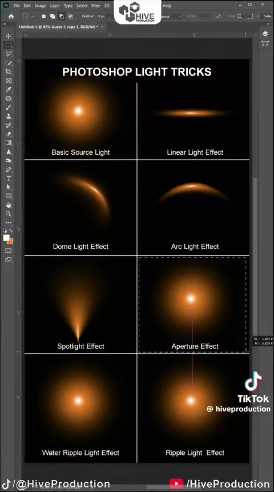This screenshot has width=274, height=492.
Task: Go to the Home screen button
Action: pos(11,17)
